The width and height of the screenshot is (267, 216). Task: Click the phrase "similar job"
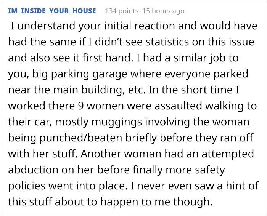pyautogui.click(x=200, y=59)
